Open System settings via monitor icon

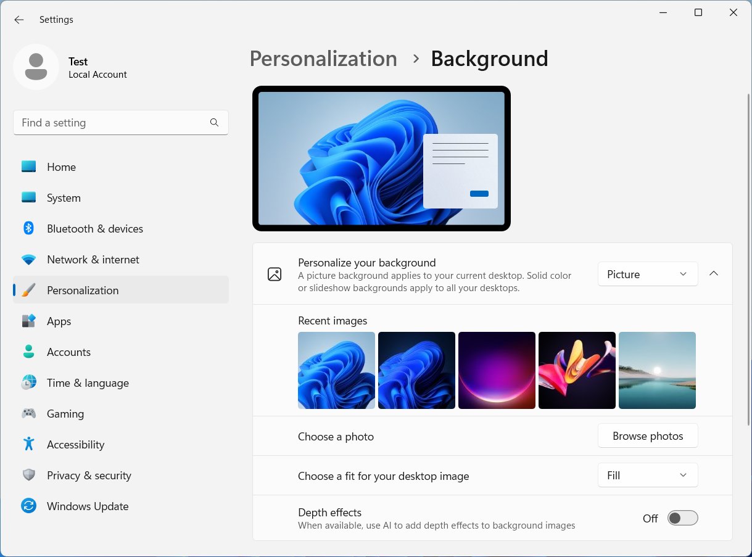click(x=28, y=197)
